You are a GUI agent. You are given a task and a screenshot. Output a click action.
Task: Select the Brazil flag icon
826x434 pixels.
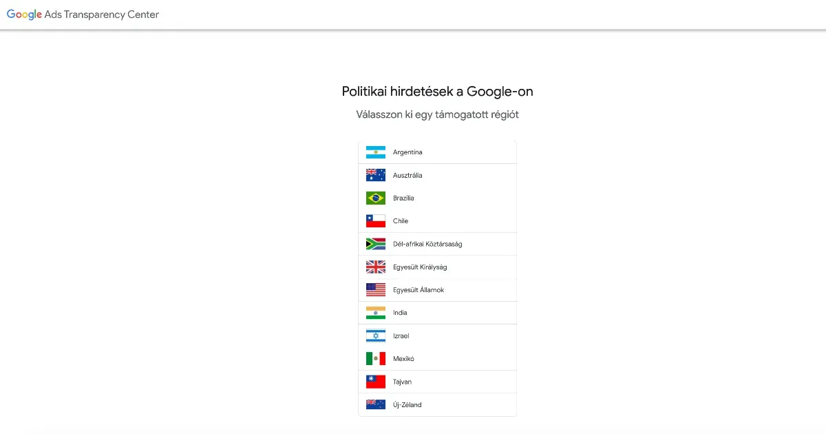click(375, 198)
